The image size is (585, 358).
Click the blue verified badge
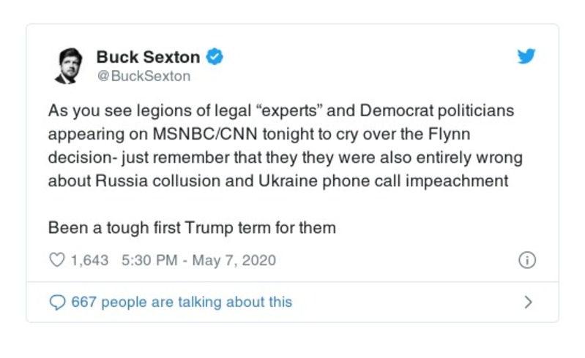click(x=215, y=56)
